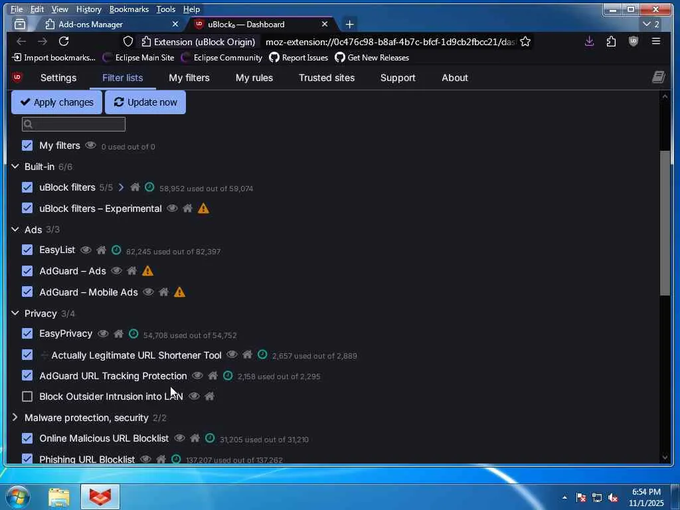Collapse the Built-in section

[15, 167]
